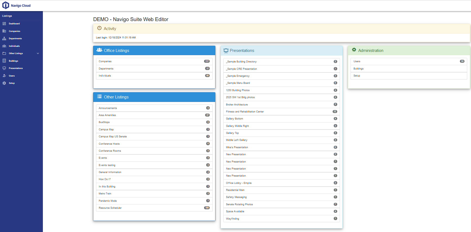
Task: Select the Events testing listing
Action: pos(154,165)
